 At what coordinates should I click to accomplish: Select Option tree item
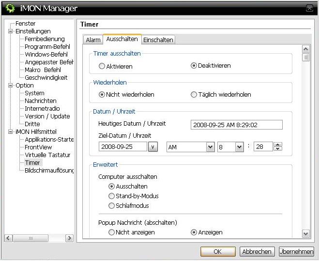point(25,86)
